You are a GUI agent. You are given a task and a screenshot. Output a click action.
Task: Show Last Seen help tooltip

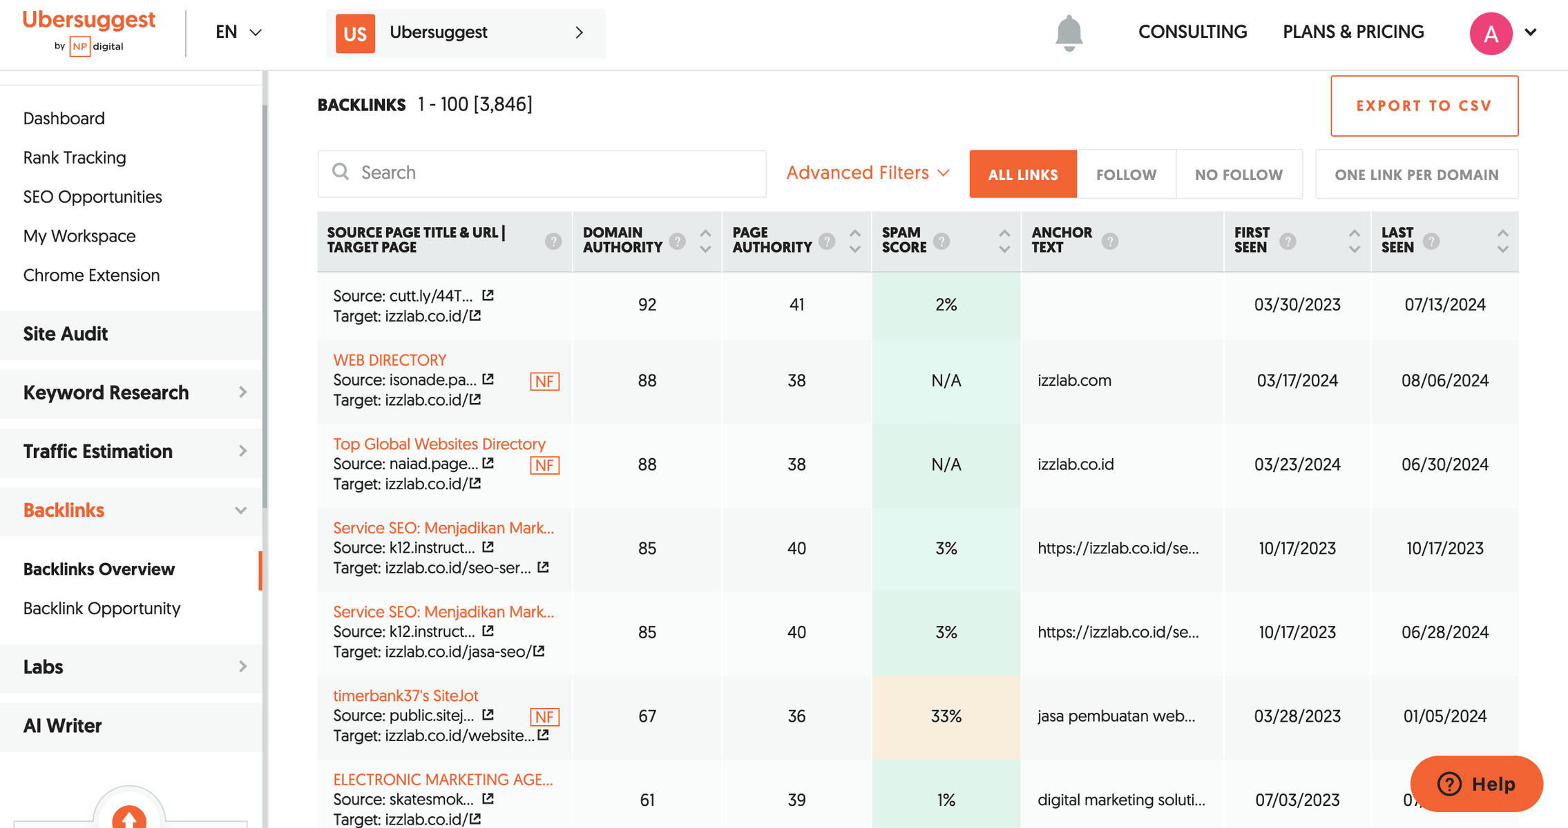1431,241
